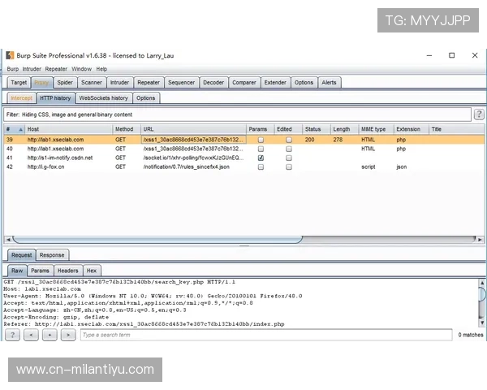Click the previous match '<' button
This screenshot has width=487, height=390.
click(31, 335)
